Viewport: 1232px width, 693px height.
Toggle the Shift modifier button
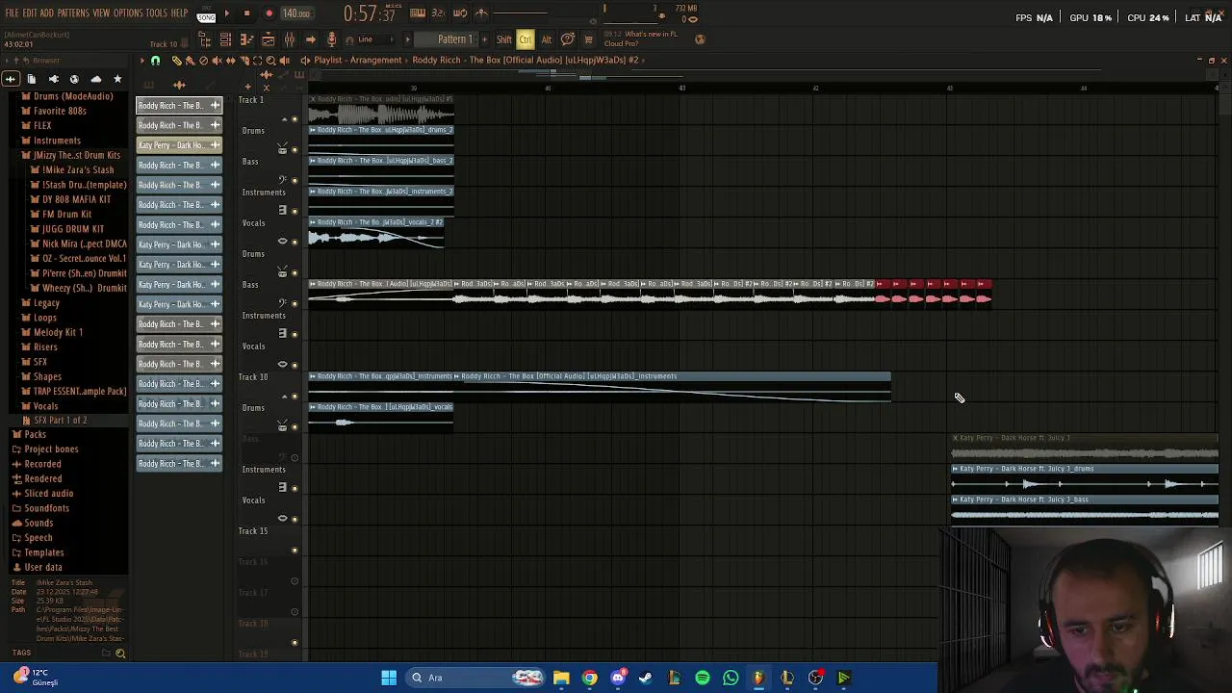(504, 39)
